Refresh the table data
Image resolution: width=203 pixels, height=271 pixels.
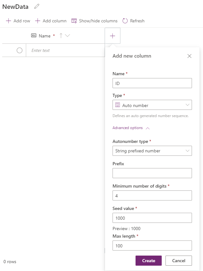click(x=133, y=21)
